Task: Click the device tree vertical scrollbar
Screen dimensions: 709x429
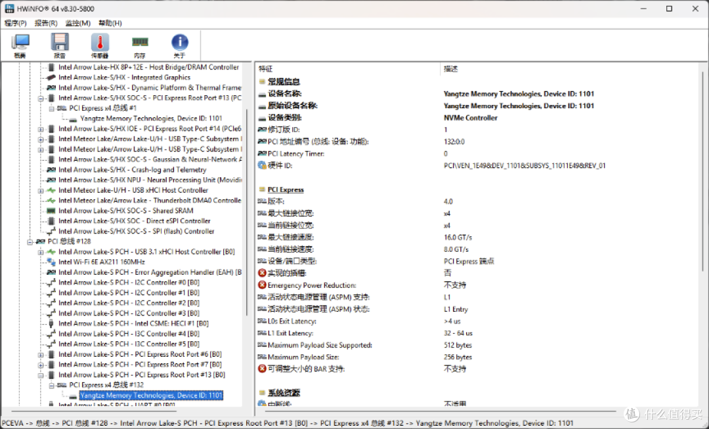Action: pyautogui.click(x=247, y=213)
